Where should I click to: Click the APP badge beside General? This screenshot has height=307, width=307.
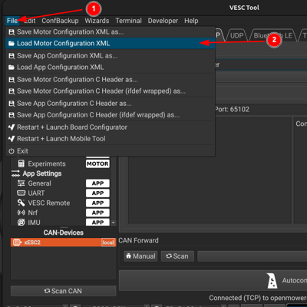[97, 183]
